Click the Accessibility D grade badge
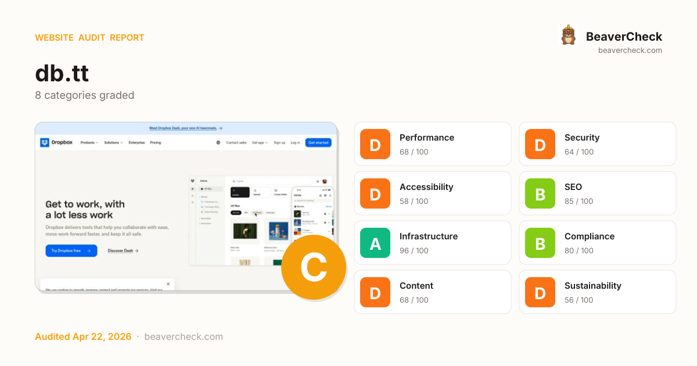 (375, 193)
